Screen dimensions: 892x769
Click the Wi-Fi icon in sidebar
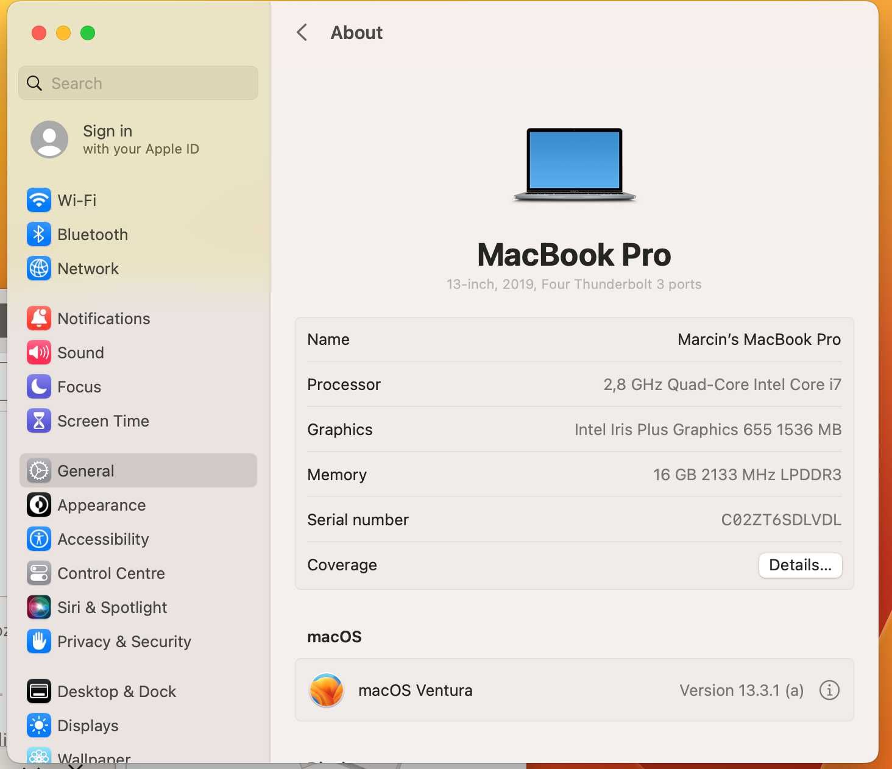[x=39, y=200]
